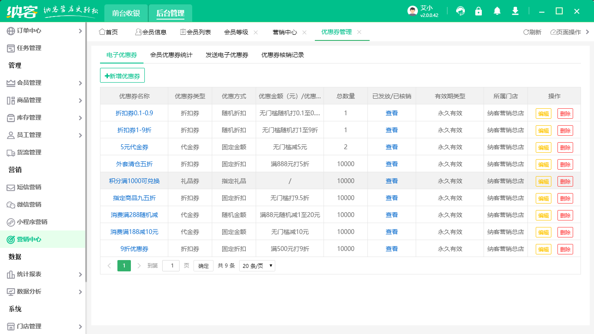This screenshot has width=594, height=334.
Task: Click the 刷新 refresh button
Action: click(532, 32)
